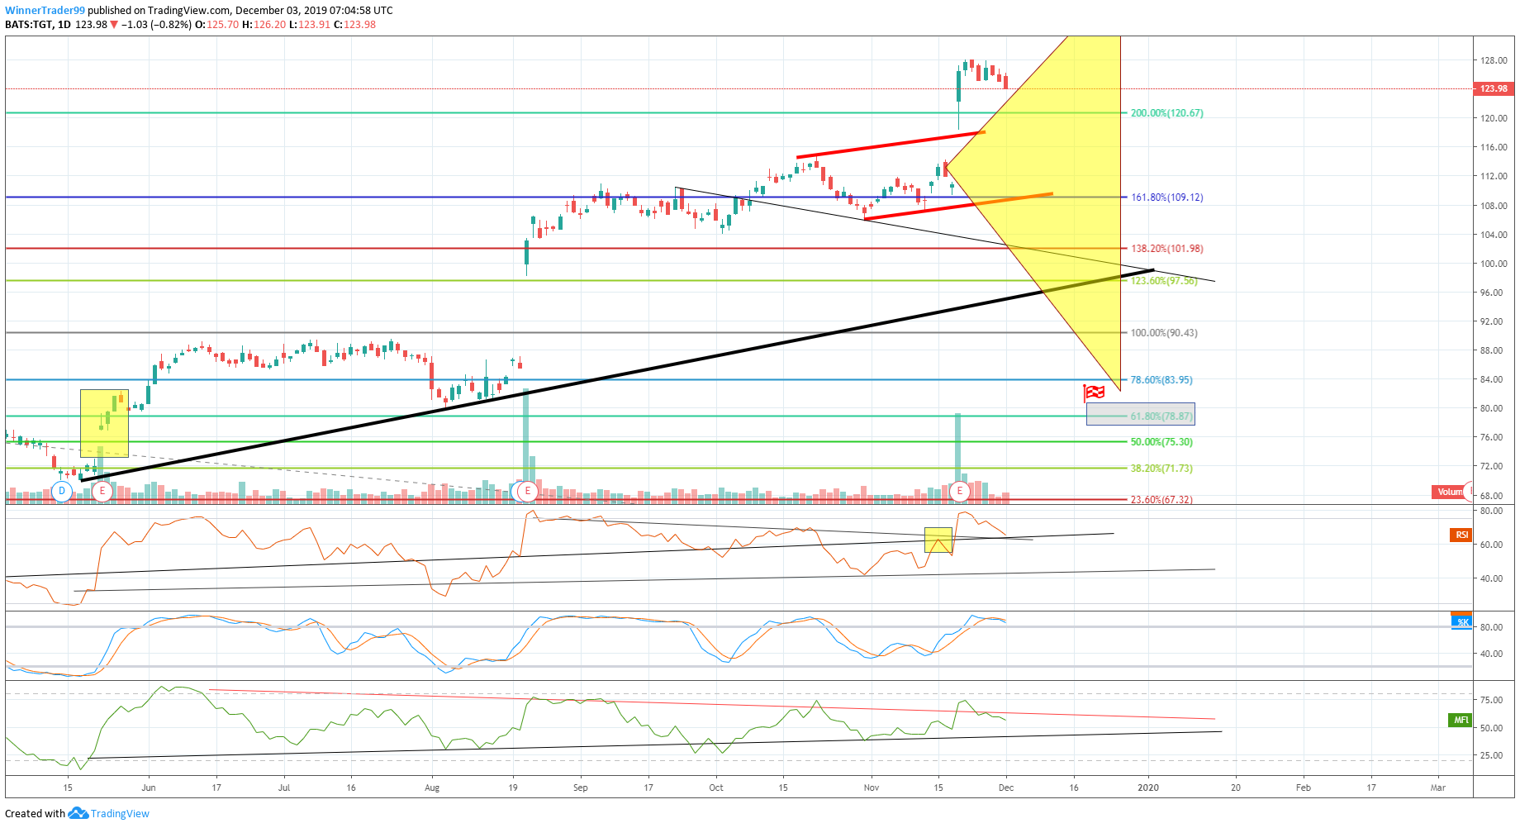Click the MFI indicator label
This screenshot has width=1520, height=828.
coord(1461,720)
